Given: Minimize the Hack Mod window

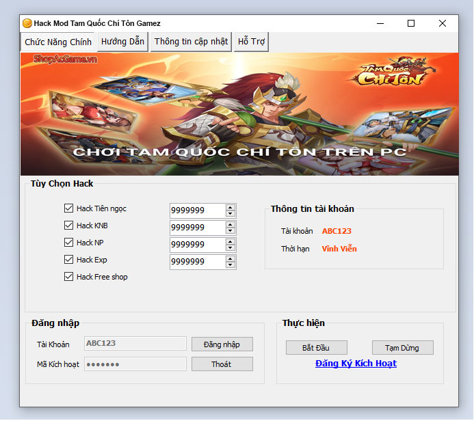Looking at the screenshot, I should click(380, 23).
